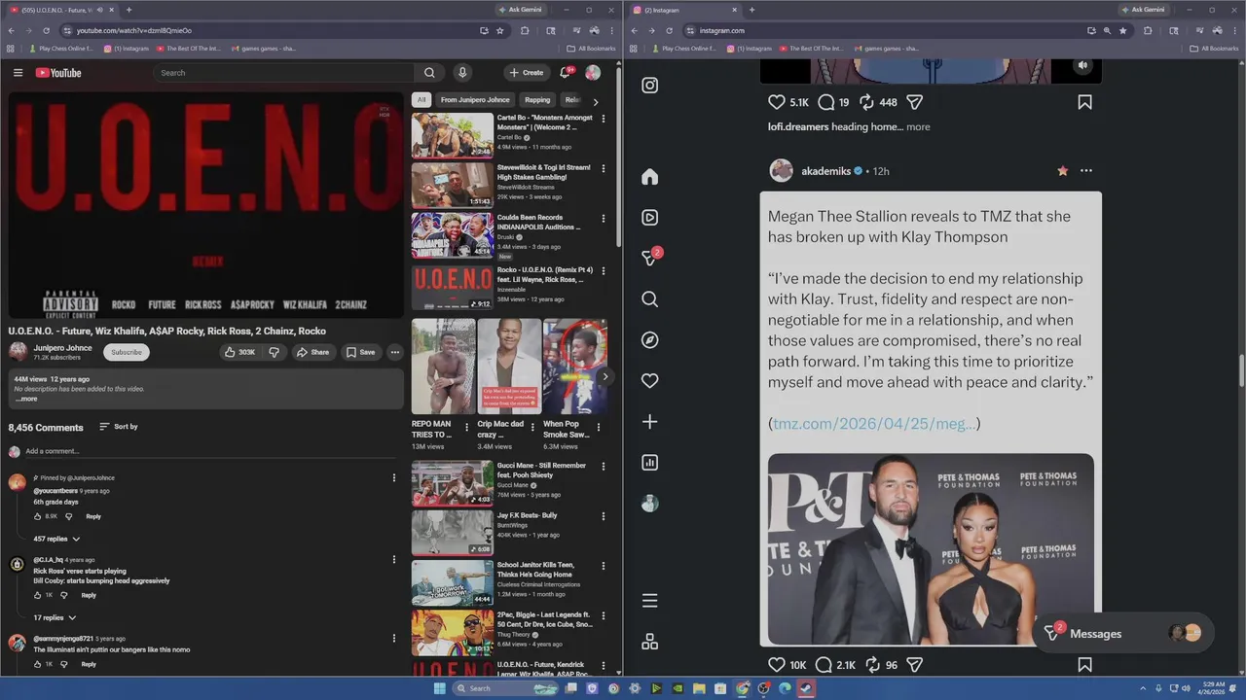The height and width of the screenshot is (700, 1246).
Task: Select the Rapping filter chip
Action: tap(537, 100)
